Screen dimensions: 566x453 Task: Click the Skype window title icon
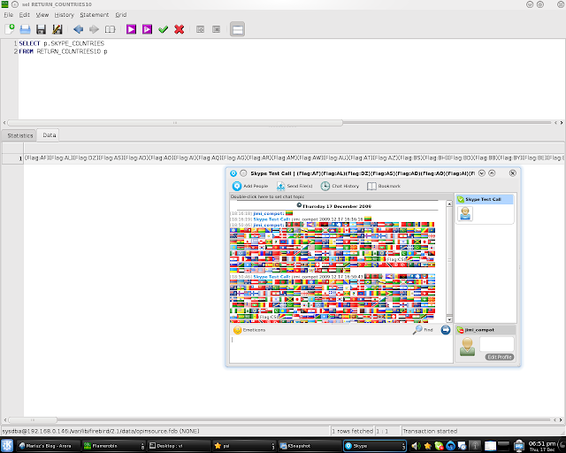[x=233, y=173]
